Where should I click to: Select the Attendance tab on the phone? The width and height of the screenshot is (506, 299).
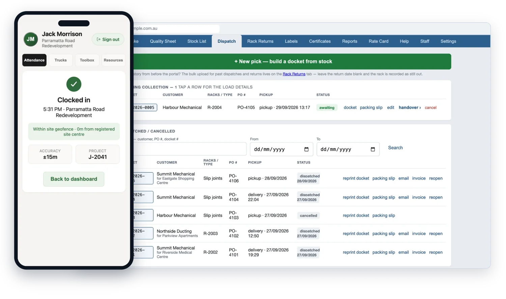pyautogui.click(x=34, y=60)
